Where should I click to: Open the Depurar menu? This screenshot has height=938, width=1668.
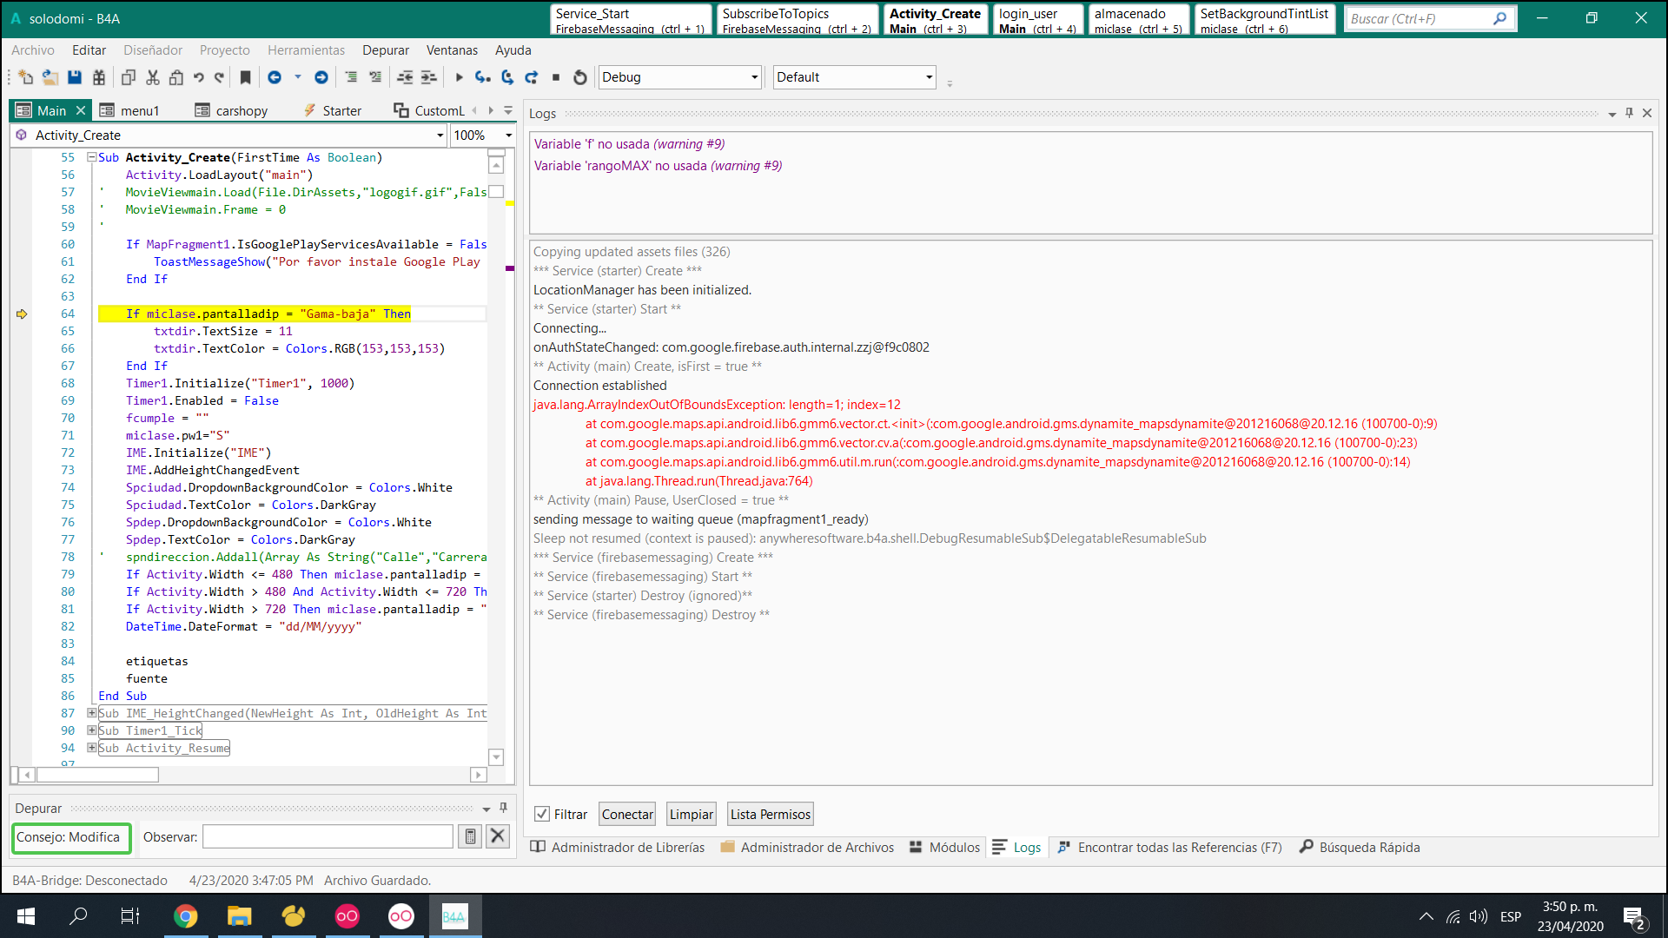coord(386,50)
